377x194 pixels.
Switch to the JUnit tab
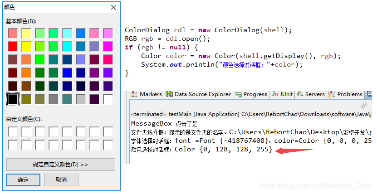click(x=282, y=94)
